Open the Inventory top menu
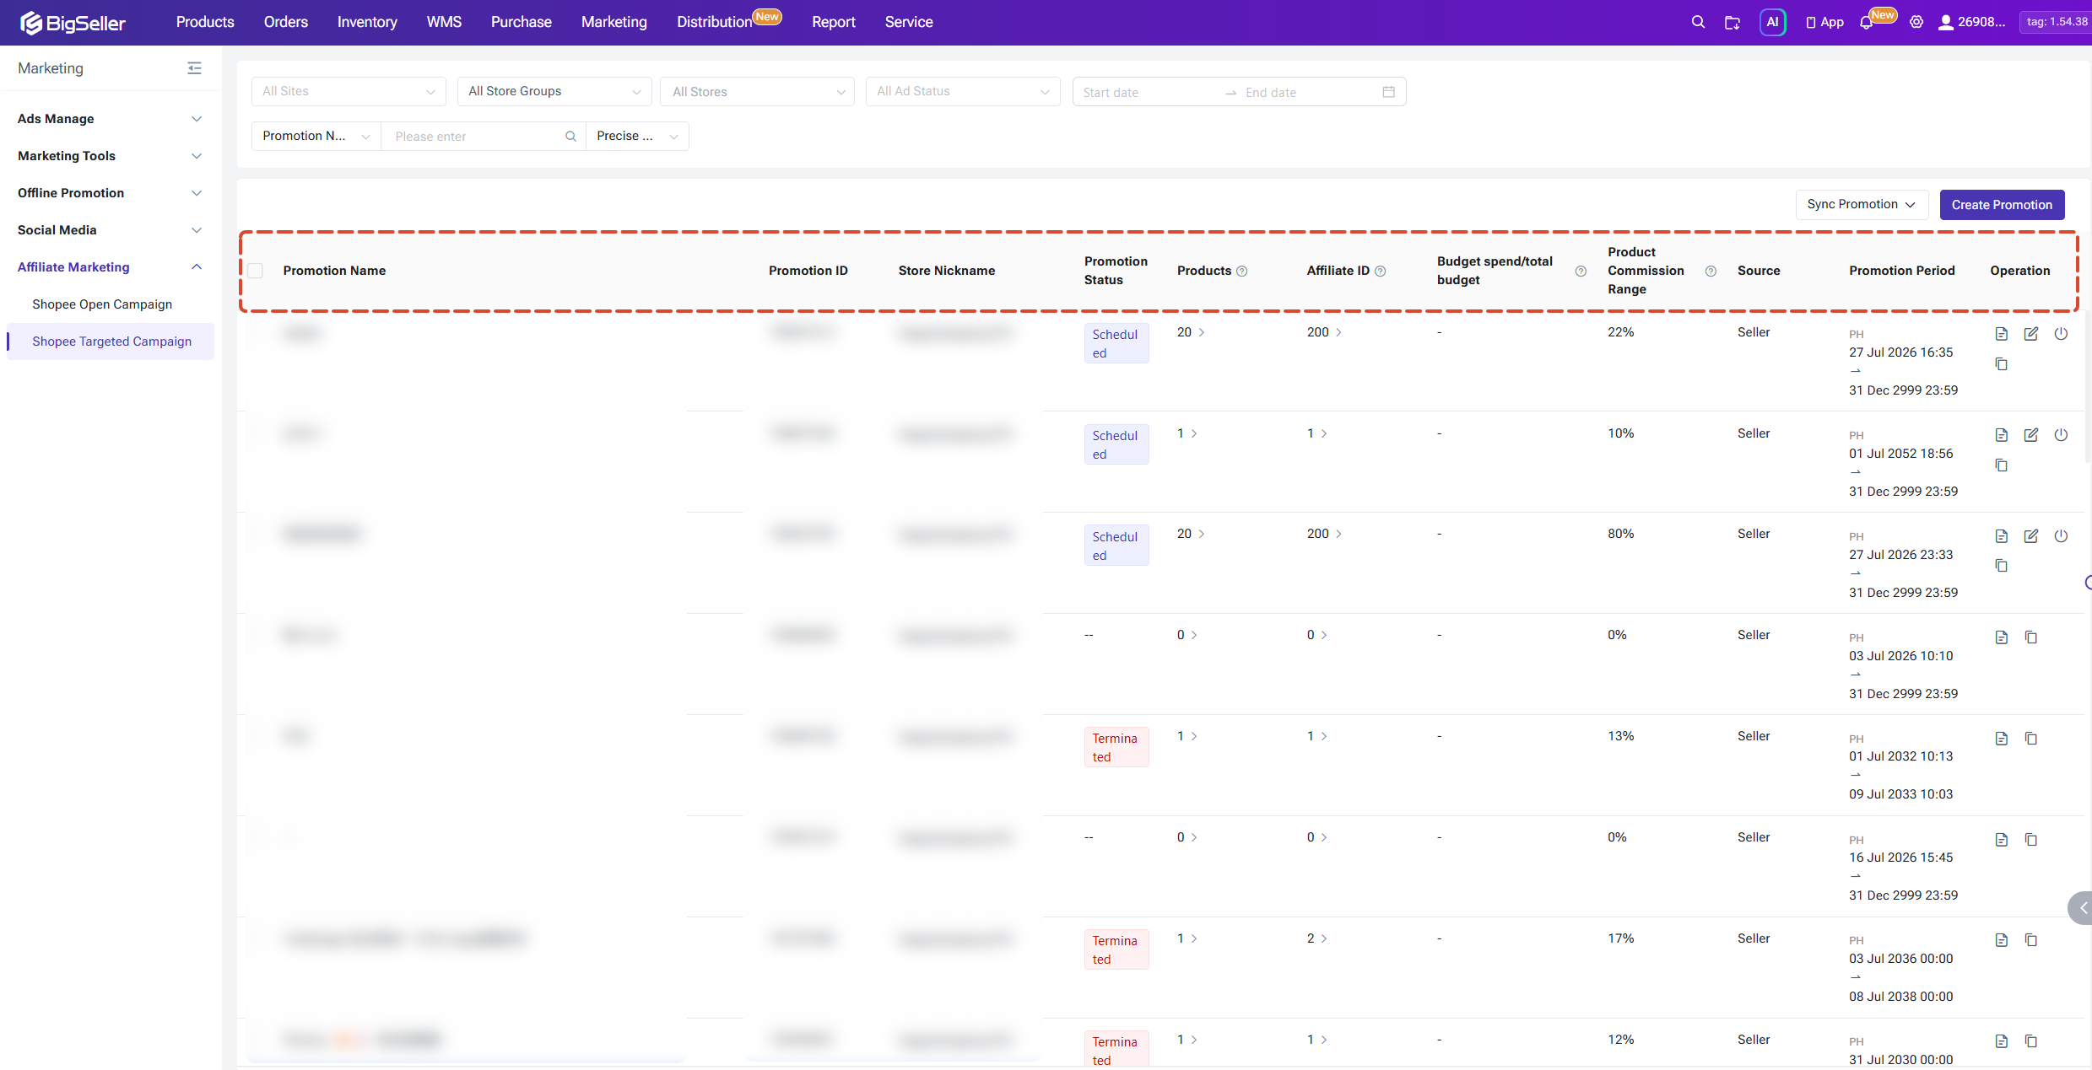2092x1070 pixels. (367, 22)
